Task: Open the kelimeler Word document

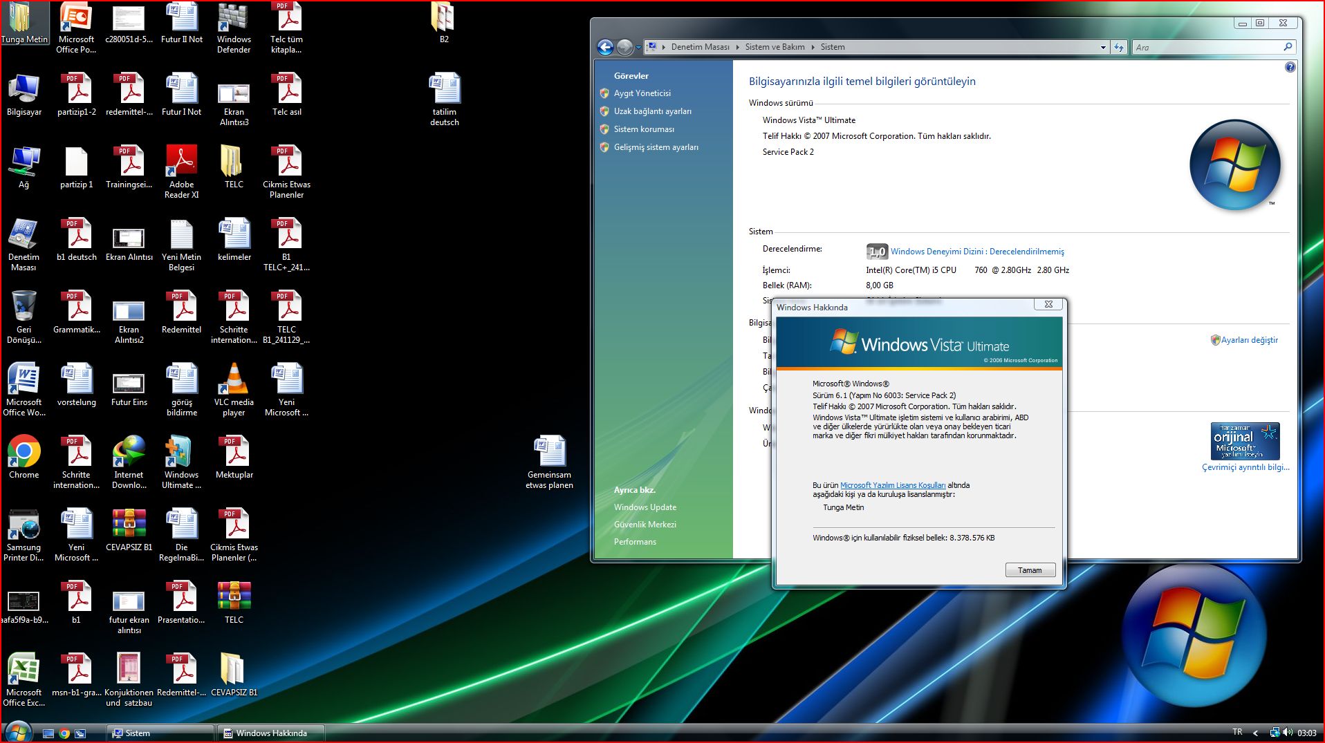Action: coord(234,240)
